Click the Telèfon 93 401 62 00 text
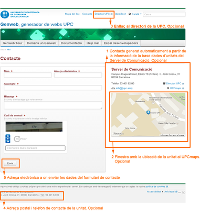The height and width of the screenshot is (215, 210). (123, 83)
